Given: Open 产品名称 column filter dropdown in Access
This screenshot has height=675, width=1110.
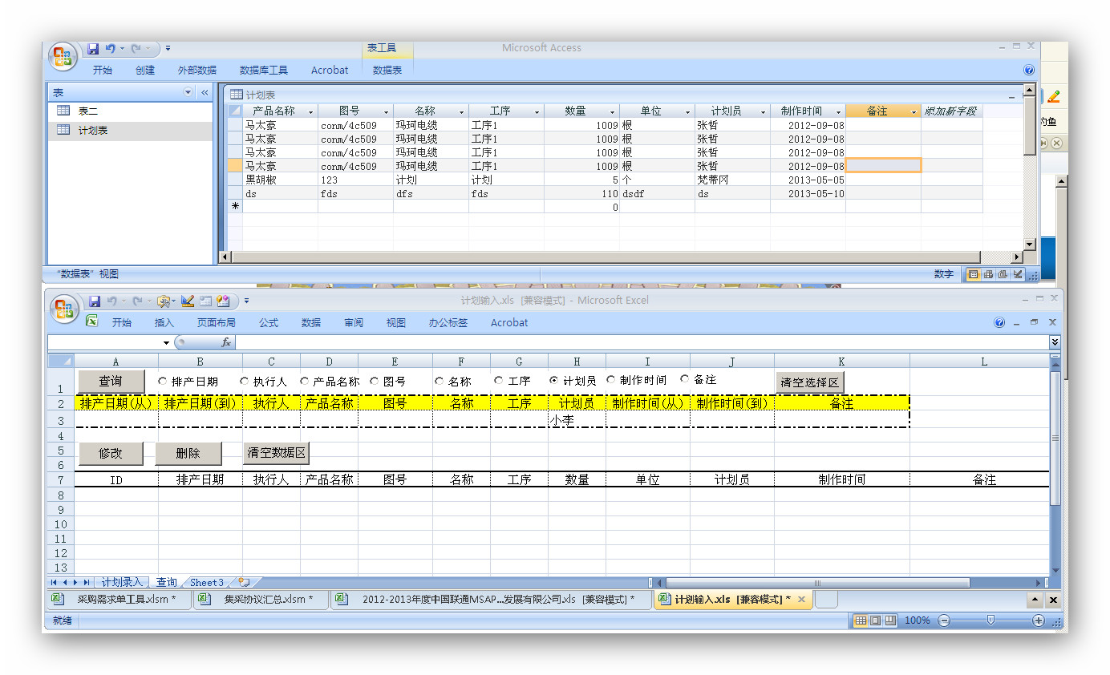Looking at the screenshot, I should click(310, 111).
